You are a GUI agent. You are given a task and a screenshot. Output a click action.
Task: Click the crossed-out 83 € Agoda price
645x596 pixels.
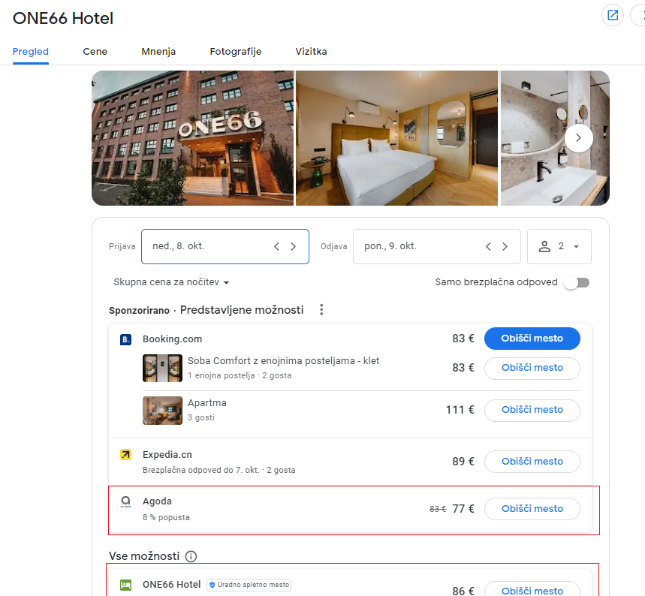(x=438, y=509)
